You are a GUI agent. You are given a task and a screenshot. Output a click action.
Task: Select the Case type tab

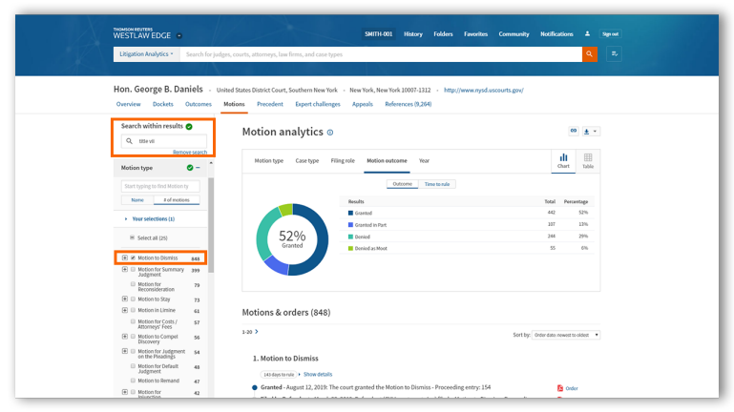click(x=306, y=161)
